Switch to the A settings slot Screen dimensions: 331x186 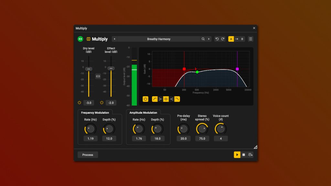231,39
